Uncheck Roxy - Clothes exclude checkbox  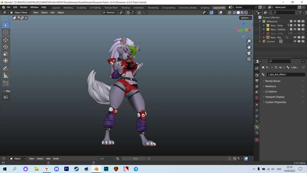point(291,30)
